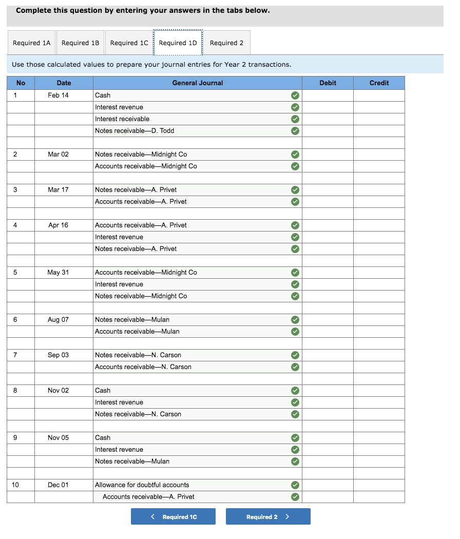Click the checkmark beside Accounts receivable—A. Privet on Mar 17
The width and height of the screenshot is (460, 539).
click(x=295, y=201)
